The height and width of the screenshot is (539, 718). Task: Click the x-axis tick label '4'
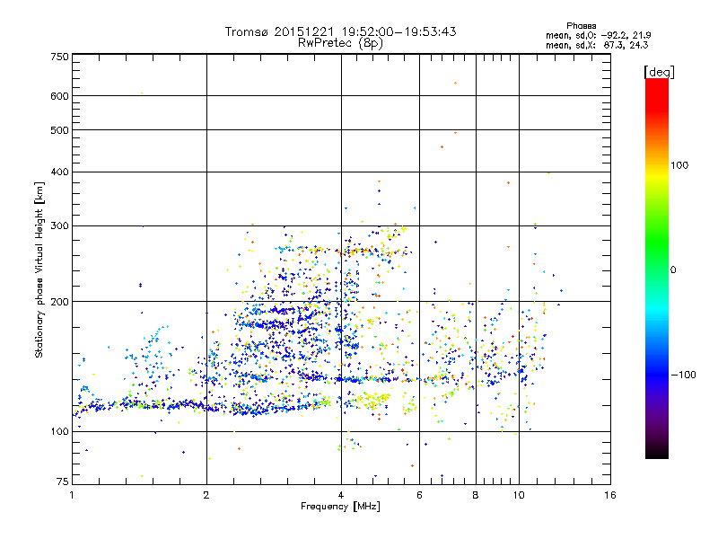[x=341, y=495]
